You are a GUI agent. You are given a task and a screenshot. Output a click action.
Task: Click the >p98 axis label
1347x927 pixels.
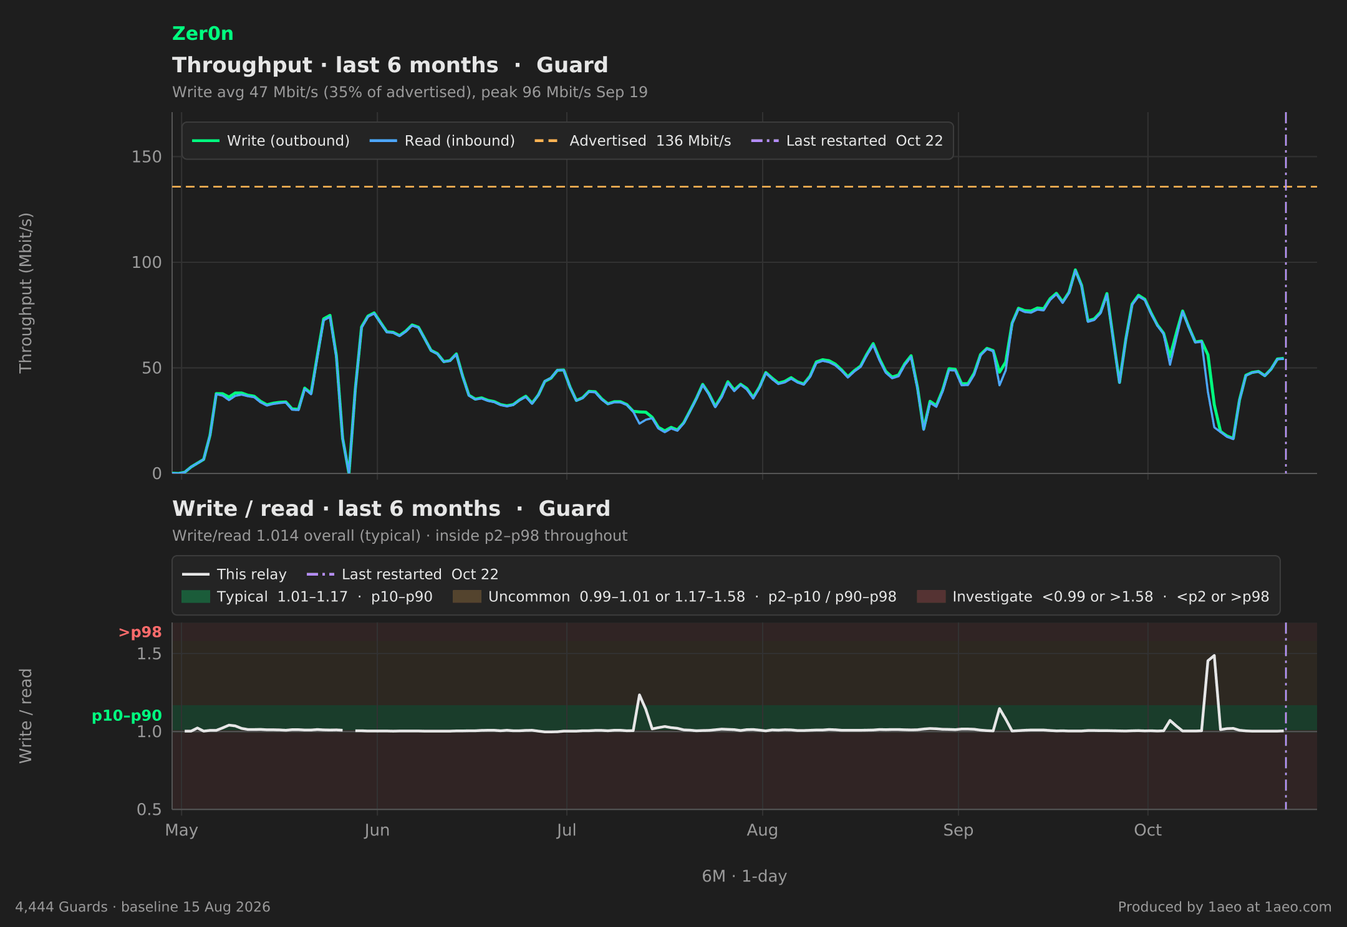[x=140, y=632]
